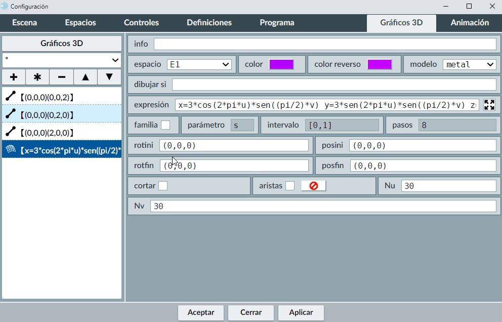Move graphic down with down-arrow icon
The height and width of the screenshot is (322, 502).
coord(109,77)
